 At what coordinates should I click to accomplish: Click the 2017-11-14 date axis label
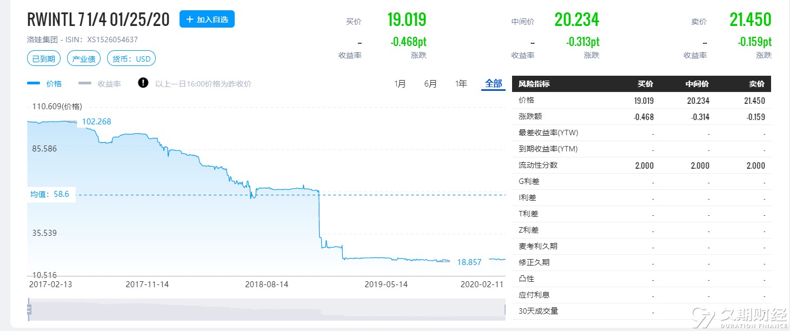tap(147, 284)
